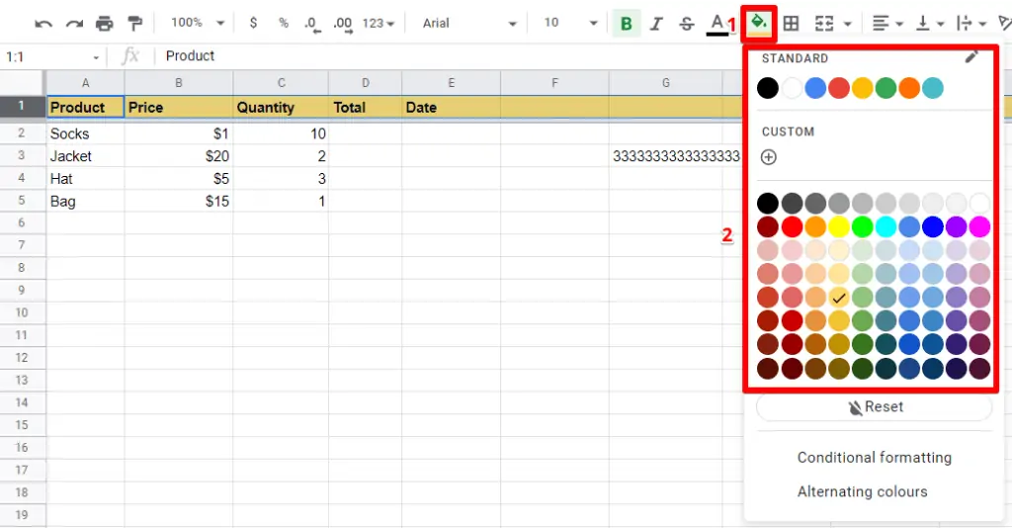This screenshot has height=528, width=1012.
Task: Expand the font size 10 dropdown
Action: [x=571, y=23]
